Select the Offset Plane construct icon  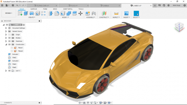pyautogui.click(x=104, y=13)
